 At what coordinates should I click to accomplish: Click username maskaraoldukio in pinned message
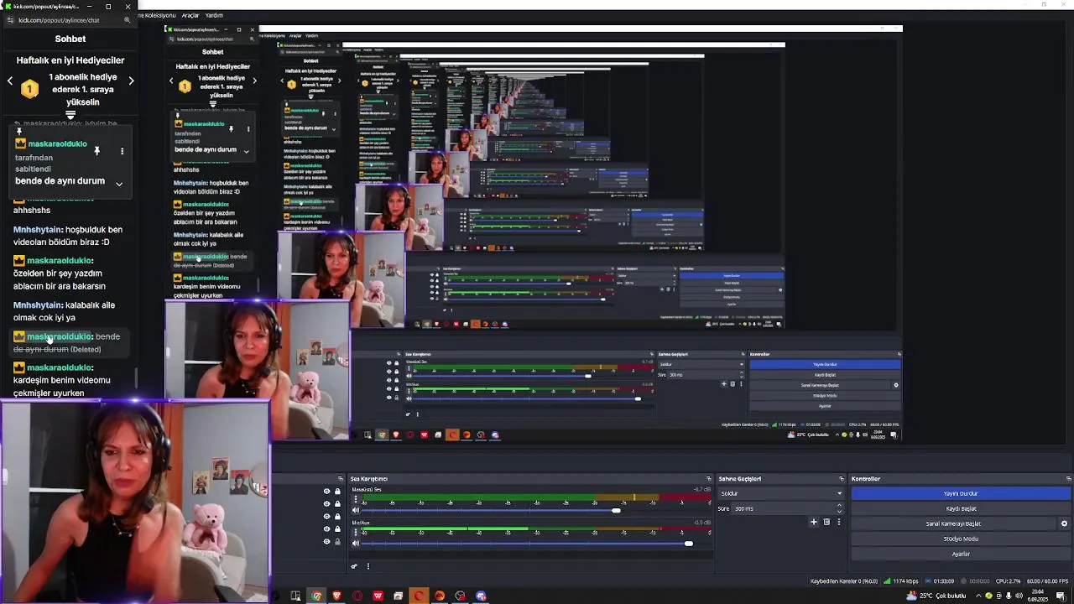pyautogui.click(x=57, y=144)
